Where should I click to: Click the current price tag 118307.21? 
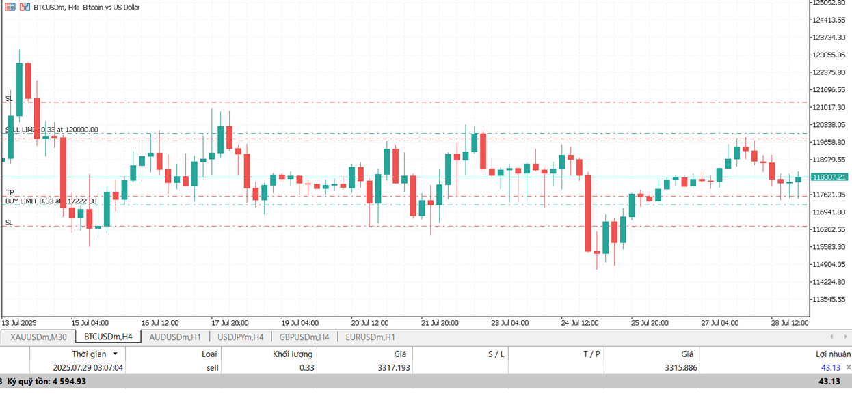[x=829, y=177]
